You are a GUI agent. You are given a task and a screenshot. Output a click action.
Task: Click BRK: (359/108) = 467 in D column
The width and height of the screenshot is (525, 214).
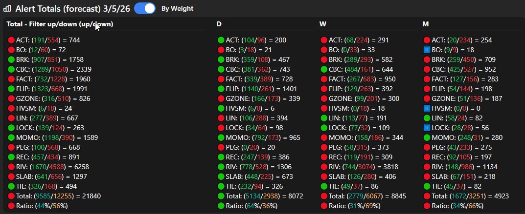254,59
